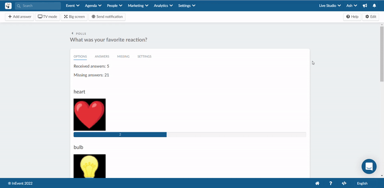384x188 pixels.
Task: Open the English language selector
Action: (365, 183)
